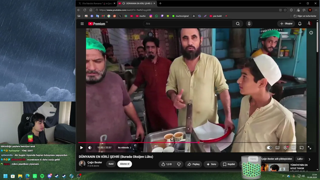
Task: Open the 'mucho' YouTube bookmark
Action: 141,16
